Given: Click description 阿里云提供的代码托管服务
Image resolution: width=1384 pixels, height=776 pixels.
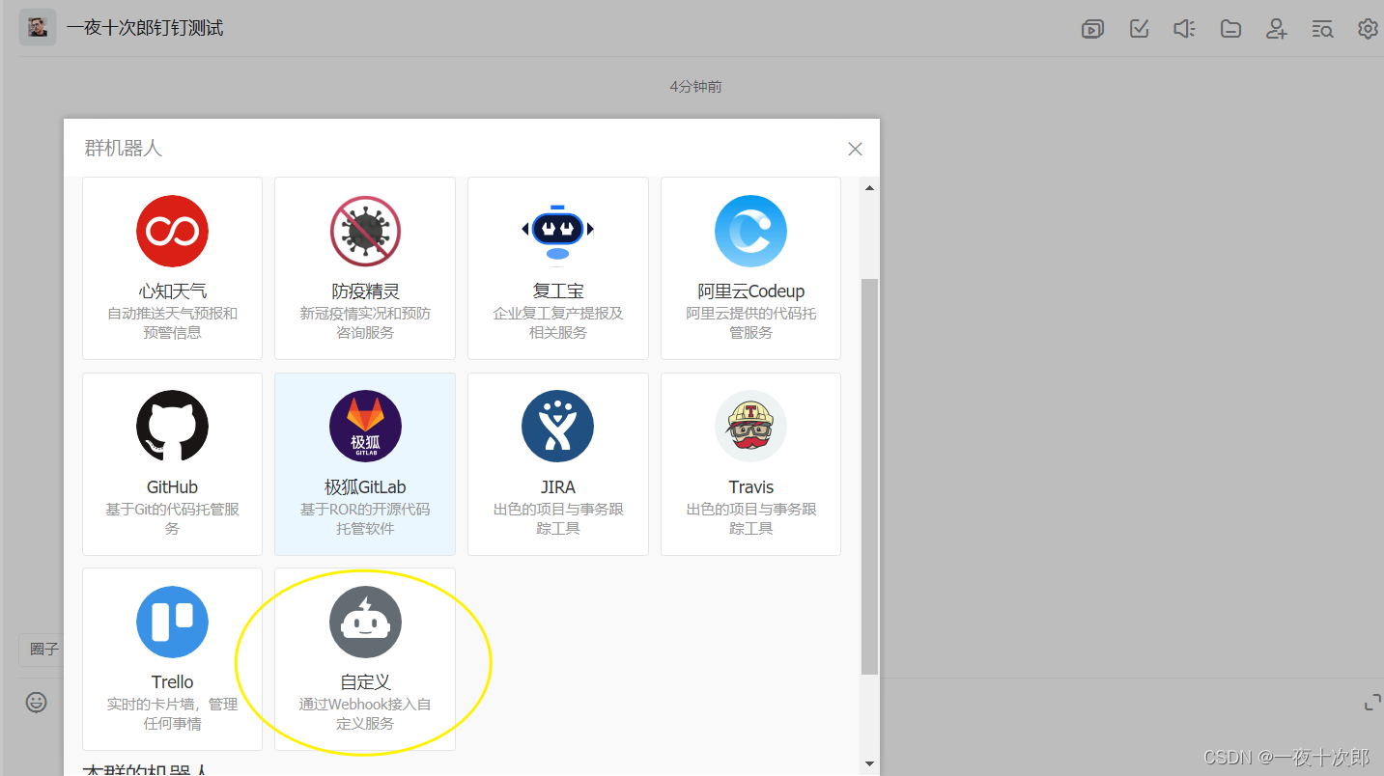Looking at the screenshot, I should point(751,323).
